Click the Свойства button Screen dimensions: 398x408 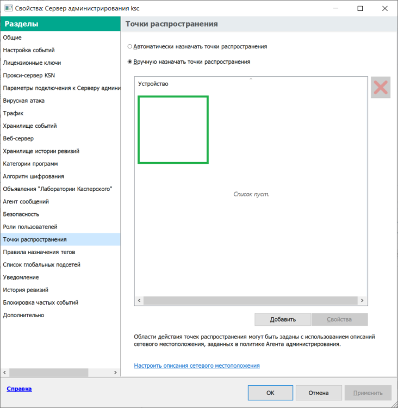point(339,319)
